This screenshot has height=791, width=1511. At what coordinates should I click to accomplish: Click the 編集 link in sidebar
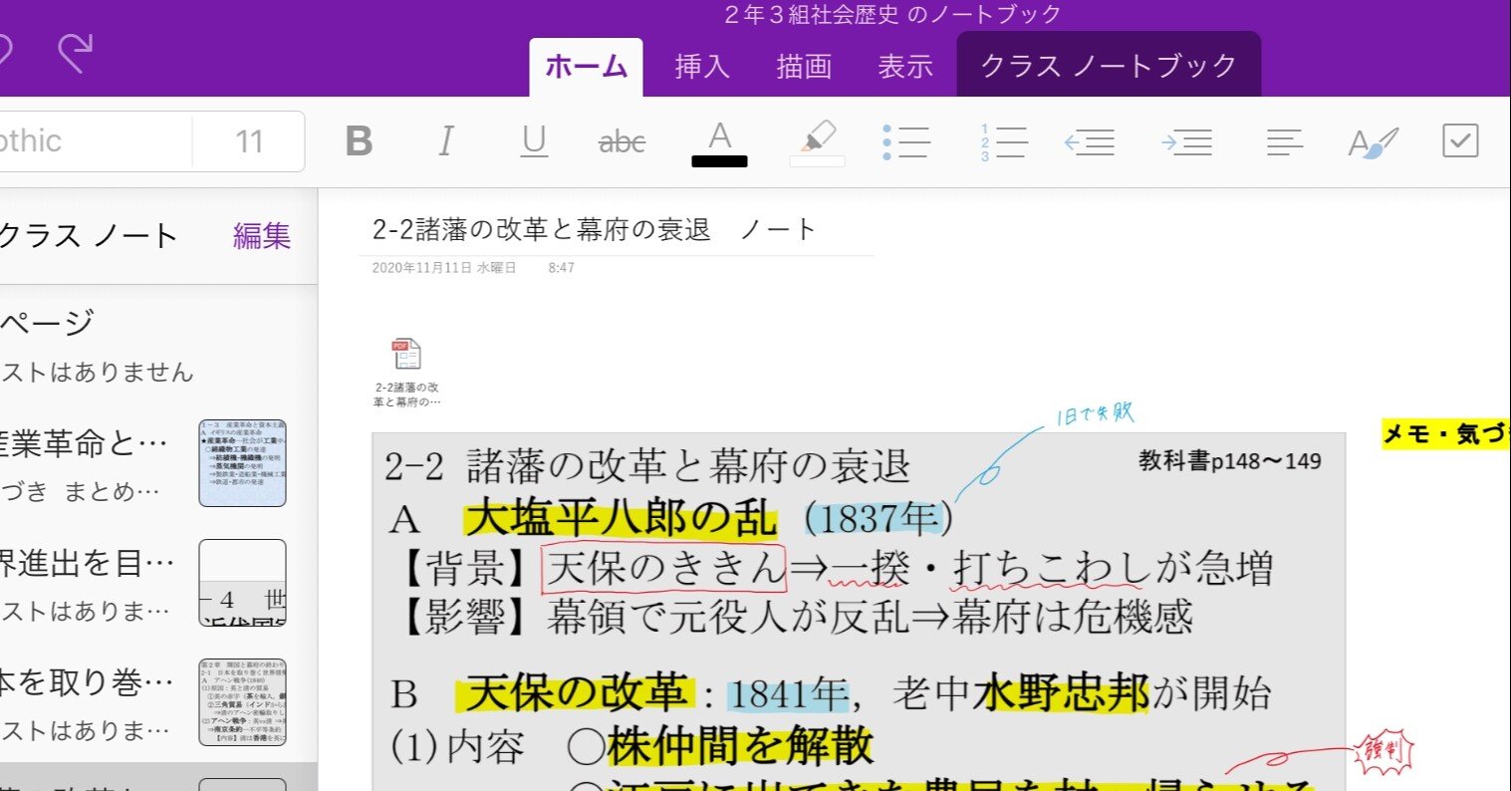coord(261,237)
